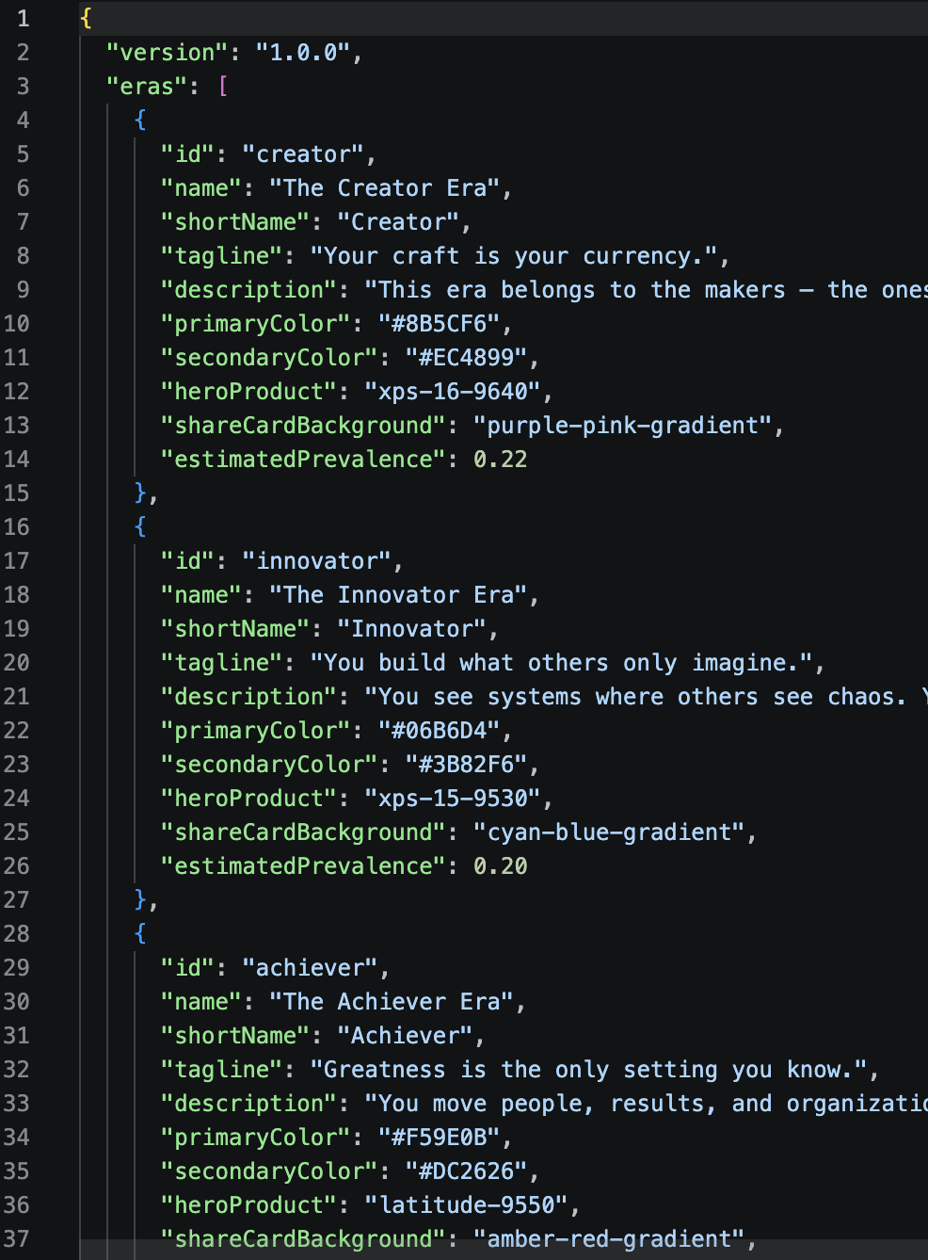
Task: Click the opening brace on line 4
Action: click(x=140, y=120)
